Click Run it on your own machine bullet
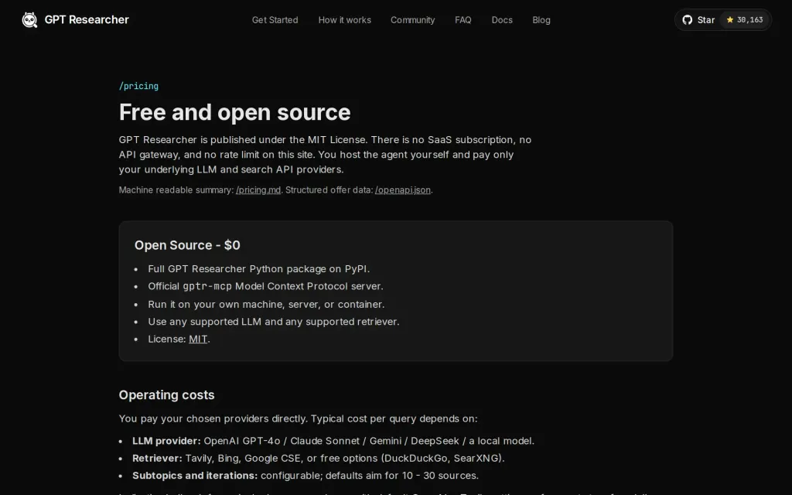 [266, 304]
